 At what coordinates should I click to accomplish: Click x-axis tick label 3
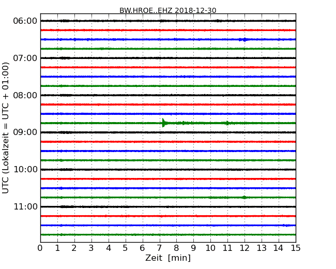91,248
